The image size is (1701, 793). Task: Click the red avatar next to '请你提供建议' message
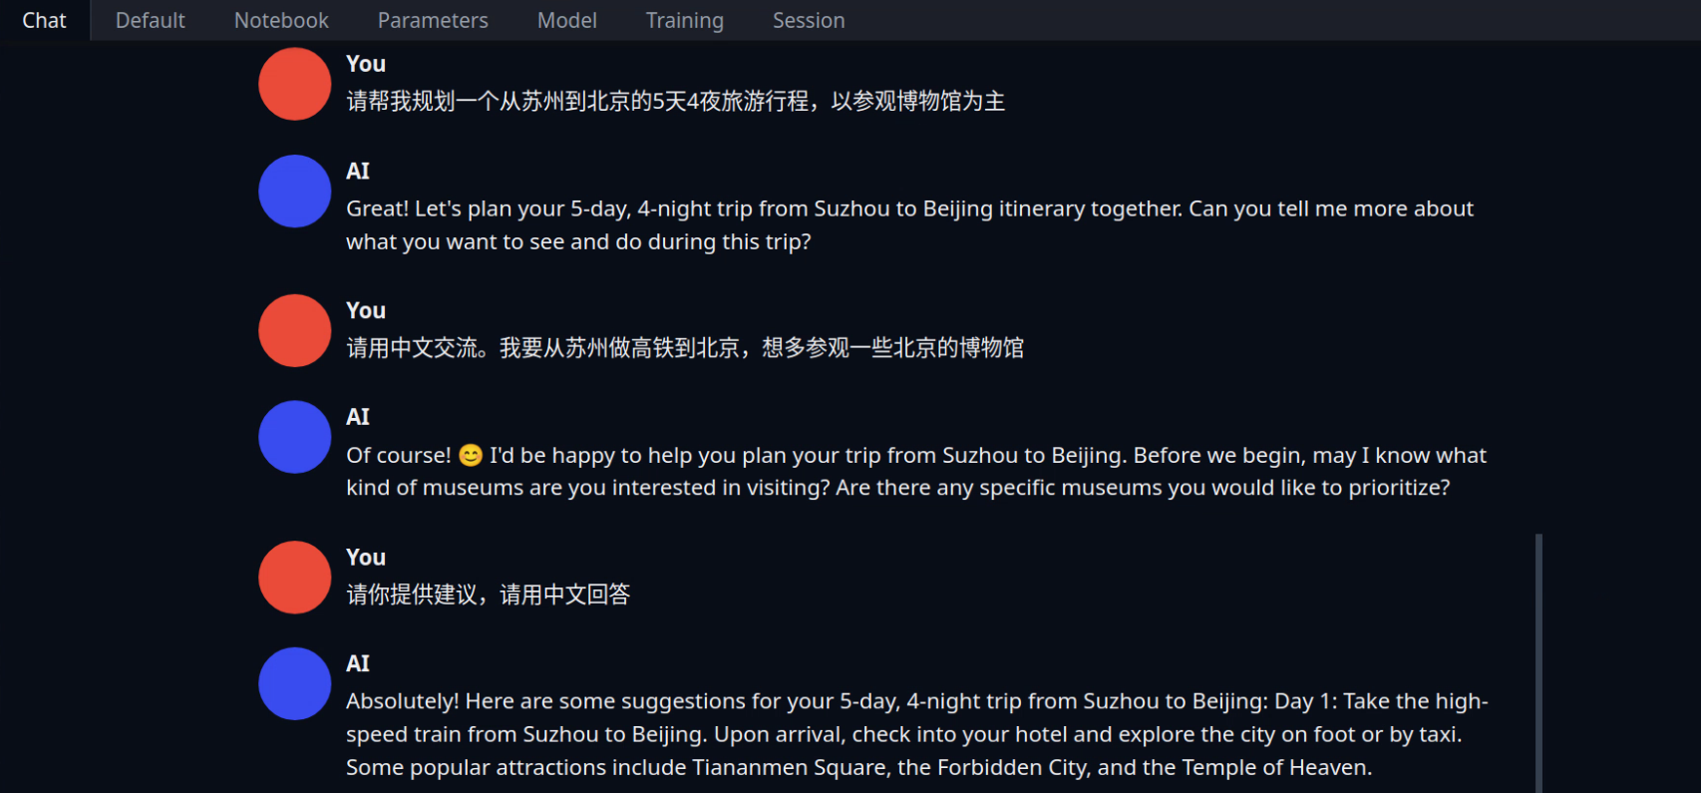[x=295, y=578]
